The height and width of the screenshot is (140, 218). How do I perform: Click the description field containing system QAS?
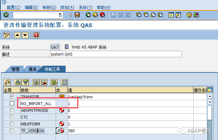(116, 54)
